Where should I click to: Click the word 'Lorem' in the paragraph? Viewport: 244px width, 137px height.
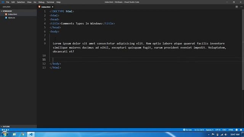57,43
